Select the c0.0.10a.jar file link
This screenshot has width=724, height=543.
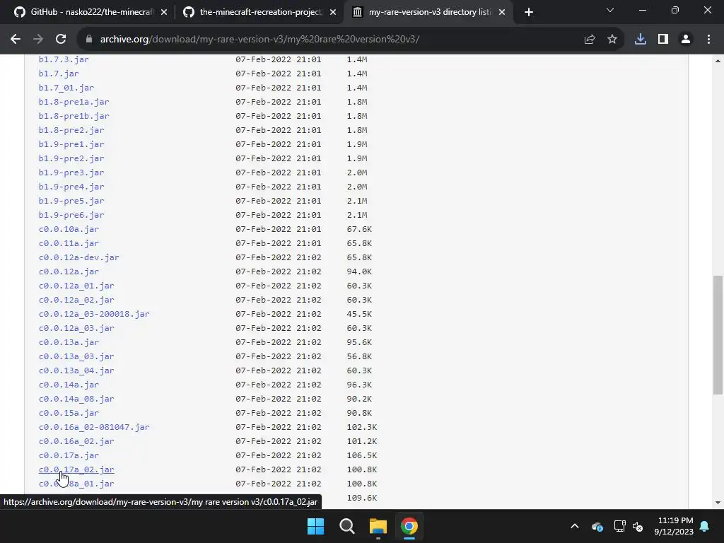click(x=69, y=230)
